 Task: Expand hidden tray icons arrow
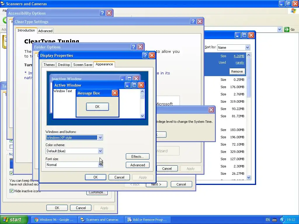[282, 220]
